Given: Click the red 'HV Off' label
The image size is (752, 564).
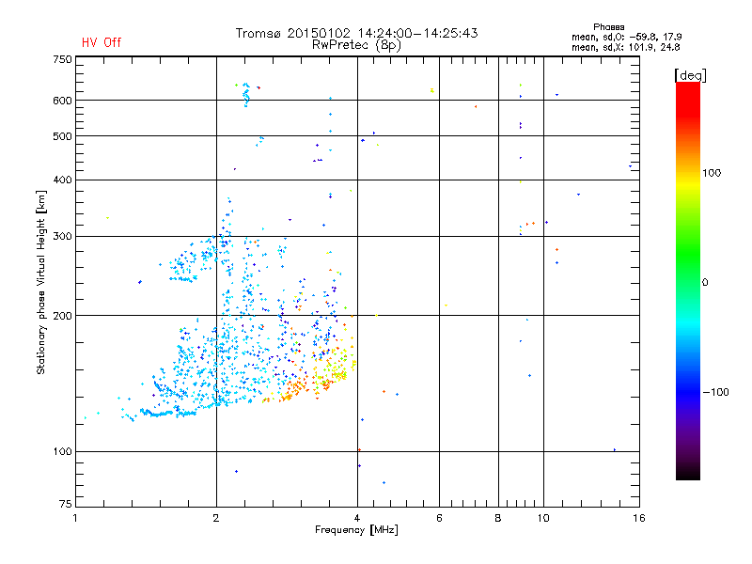Looking at the screenshot, I should 102,42.
